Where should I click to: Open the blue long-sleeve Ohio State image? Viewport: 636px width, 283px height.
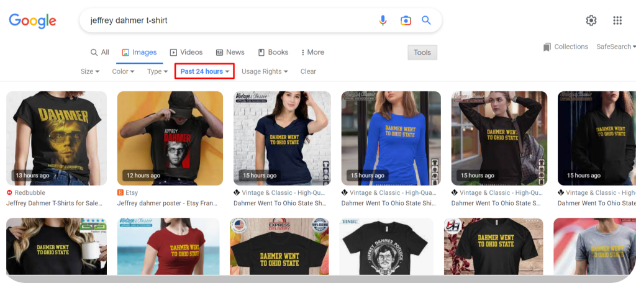coord(391,138)
